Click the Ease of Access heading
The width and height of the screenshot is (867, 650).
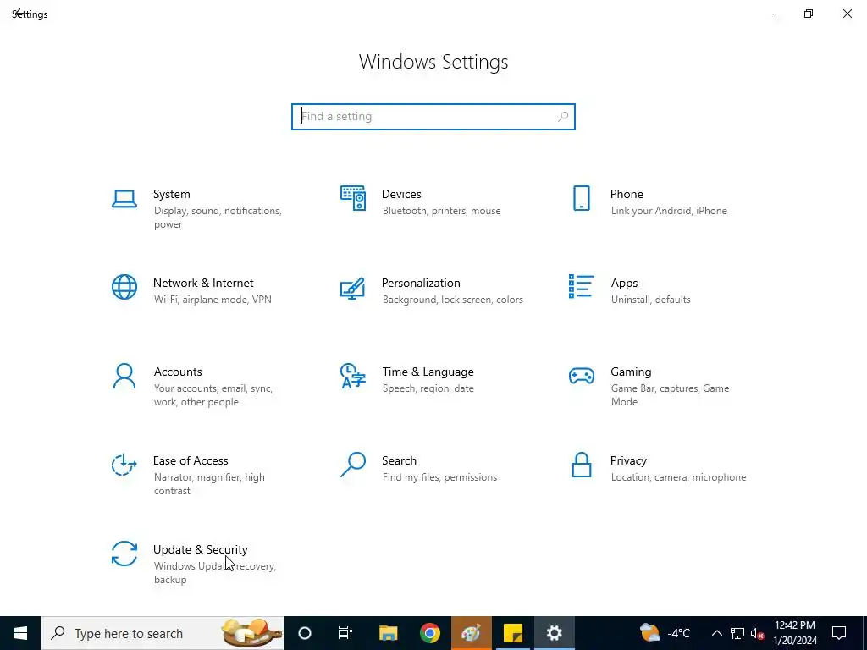(x=191, y=460)
